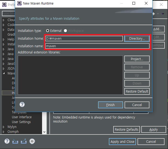This screenshot has height=149, width=168.
Task: Open Preferences help icon at bottom left
Action: (x=7, y=141)
